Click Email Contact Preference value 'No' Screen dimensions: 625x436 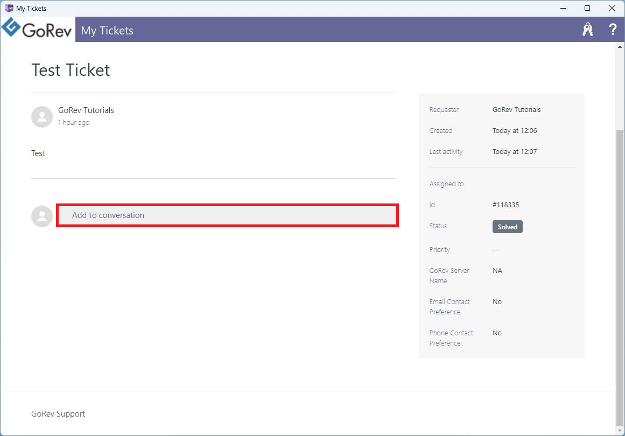[x=497, y=301]
